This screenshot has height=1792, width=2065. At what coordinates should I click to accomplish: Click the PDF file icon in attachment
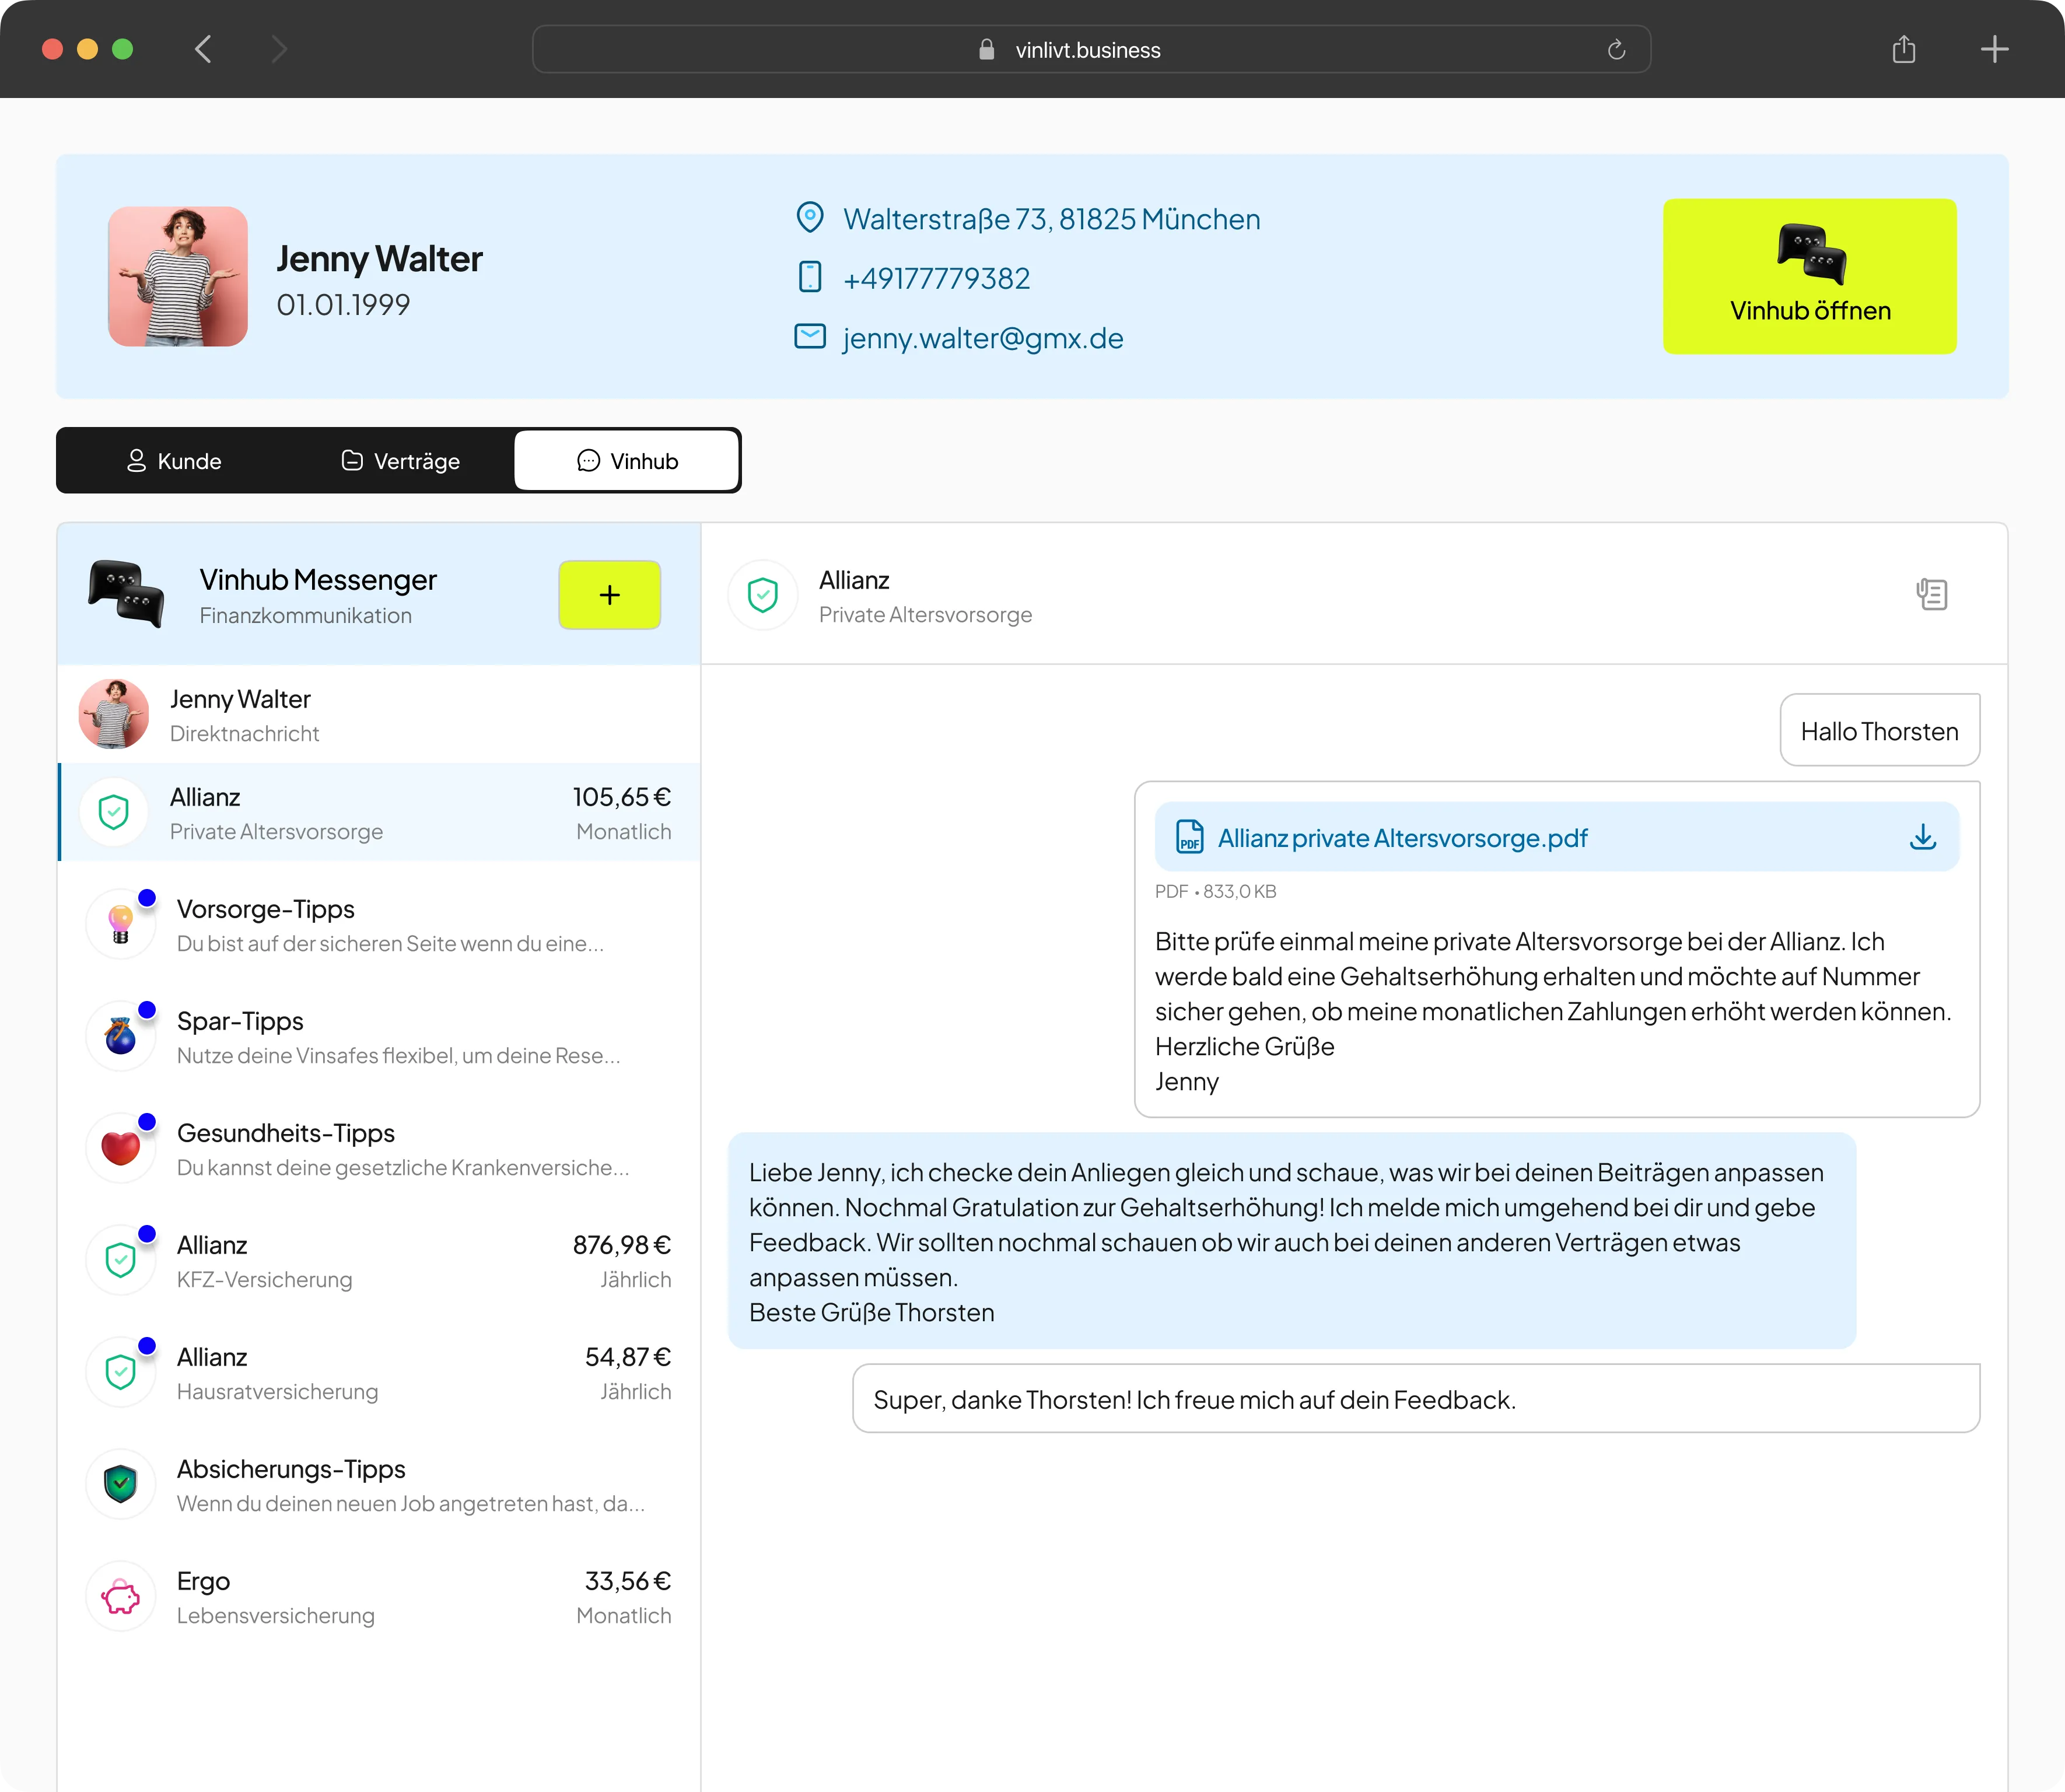pyautogui.click(x=1189, y=837)
